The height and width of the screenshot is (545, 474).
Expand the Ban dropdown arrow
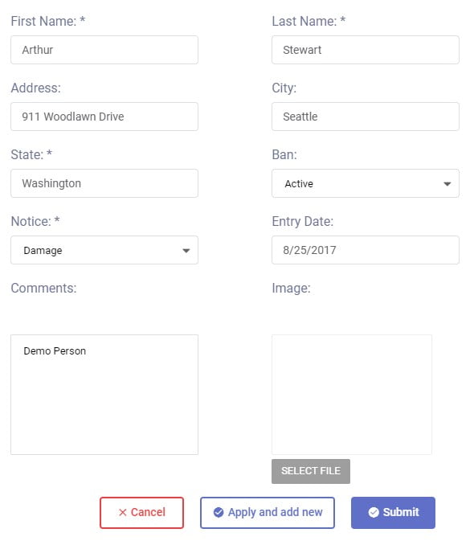tap(447, 184)
